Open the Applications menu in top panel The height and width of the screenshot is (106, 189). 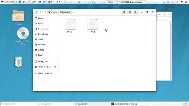(x=7, y=2)
